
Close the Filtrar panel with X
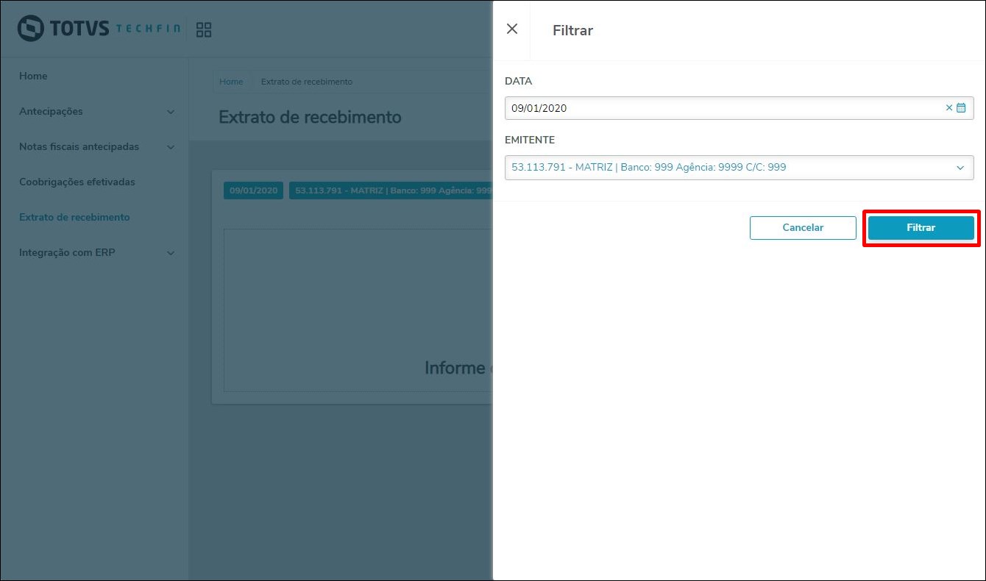click(x=512, y=29)
